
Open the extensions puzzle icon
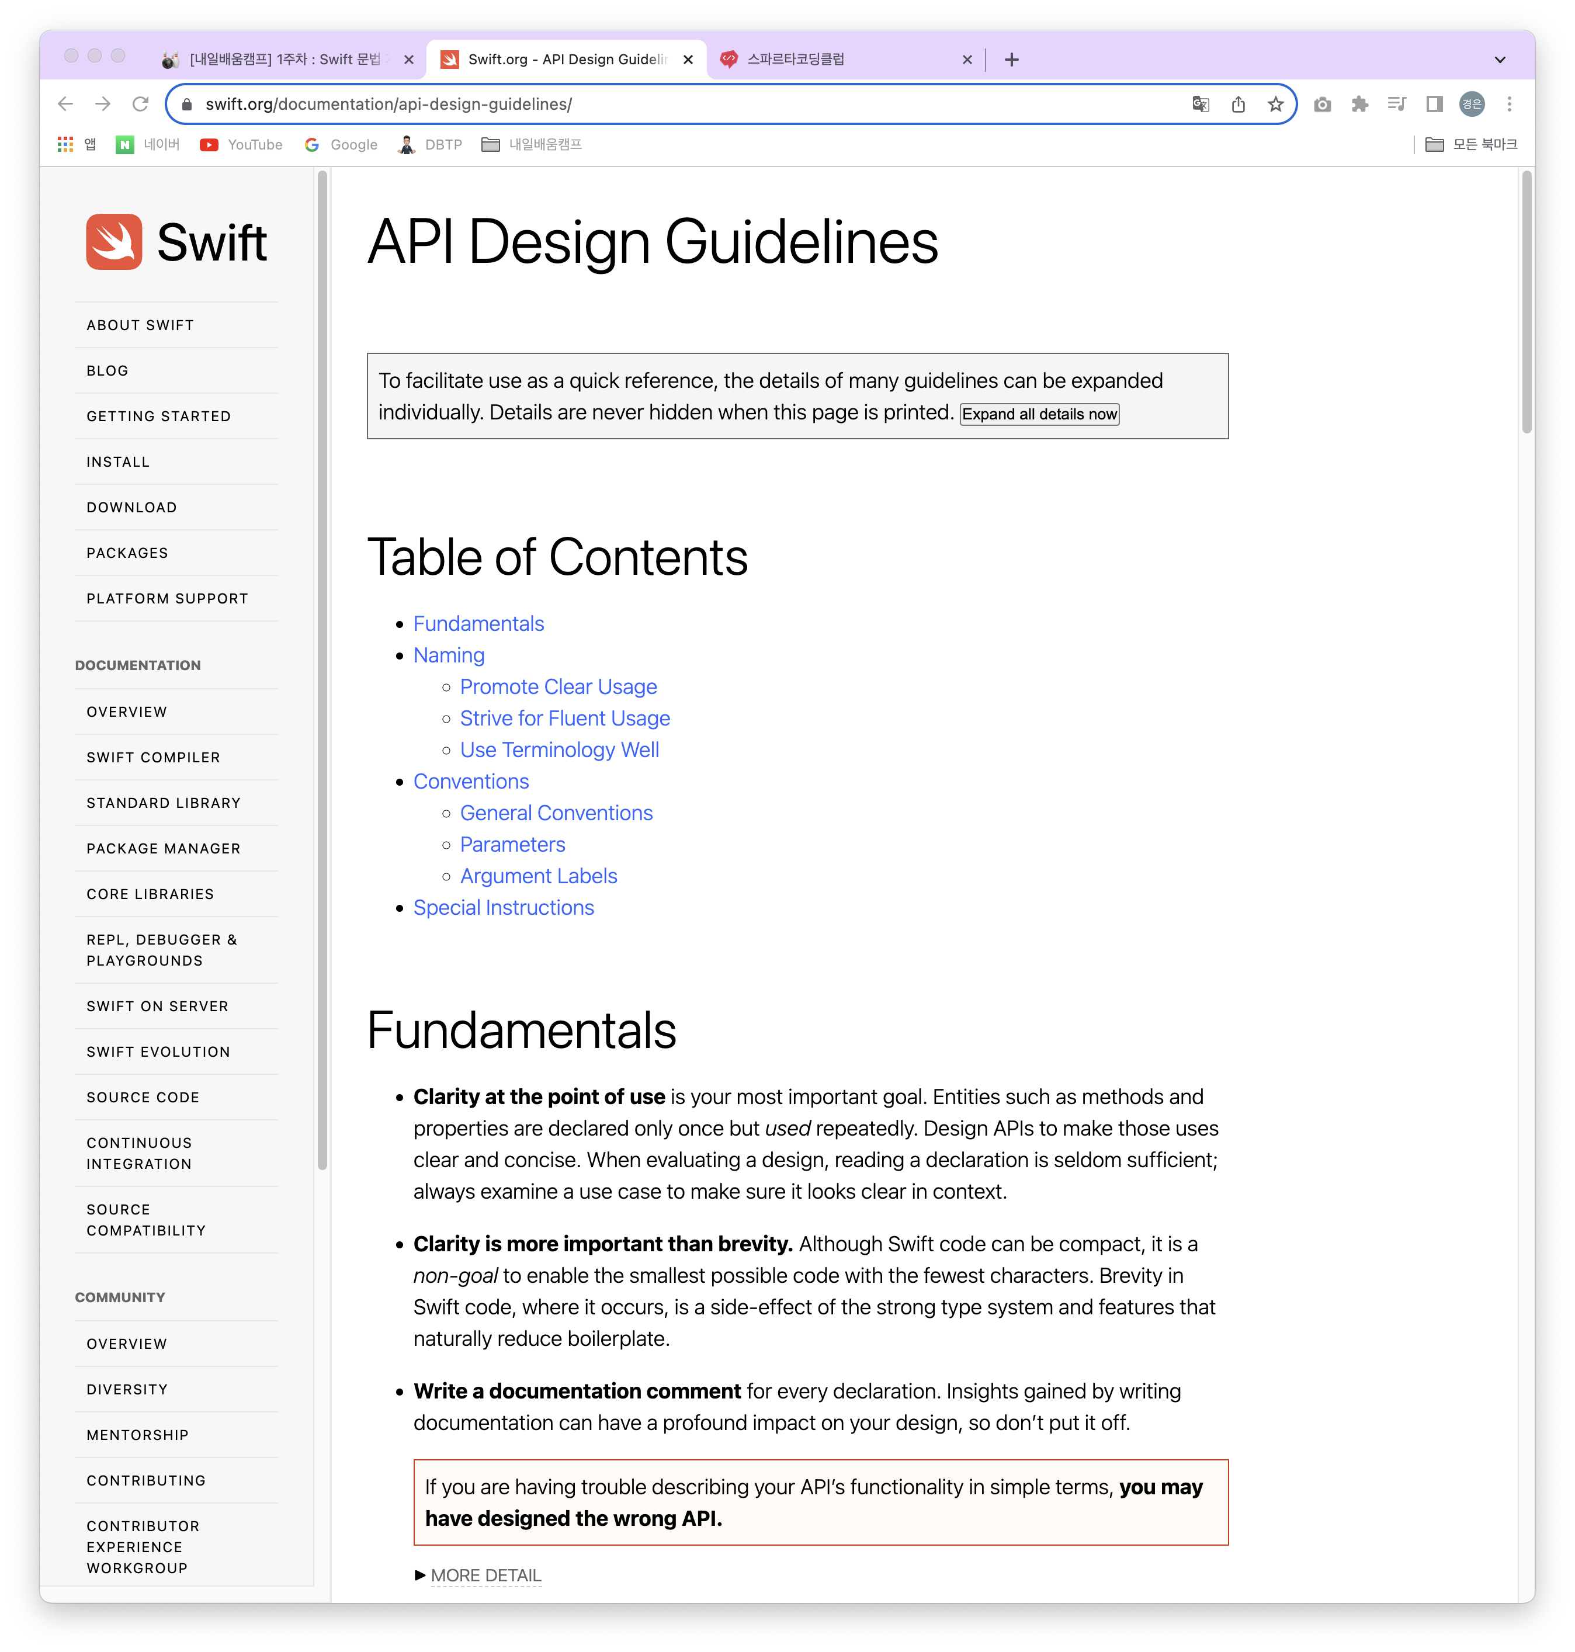point(1359,104)
